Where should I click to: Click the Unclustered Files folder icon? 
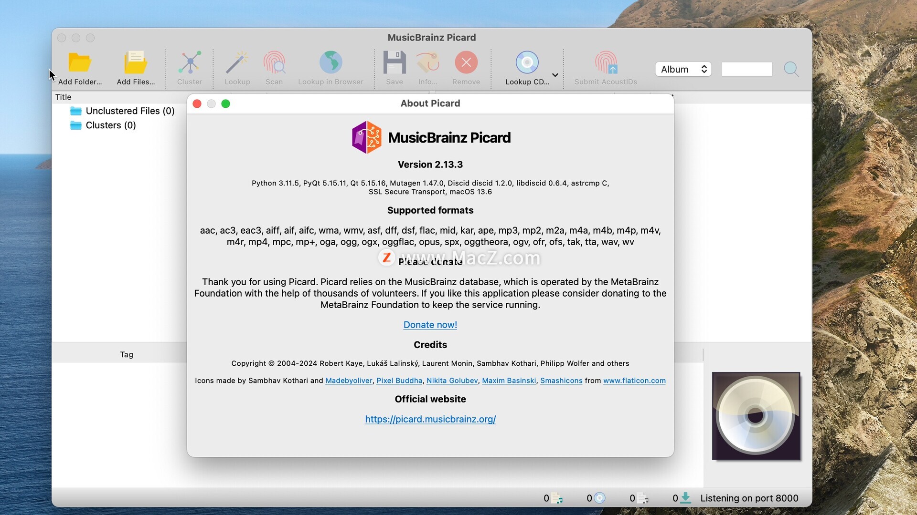(76, 111)
